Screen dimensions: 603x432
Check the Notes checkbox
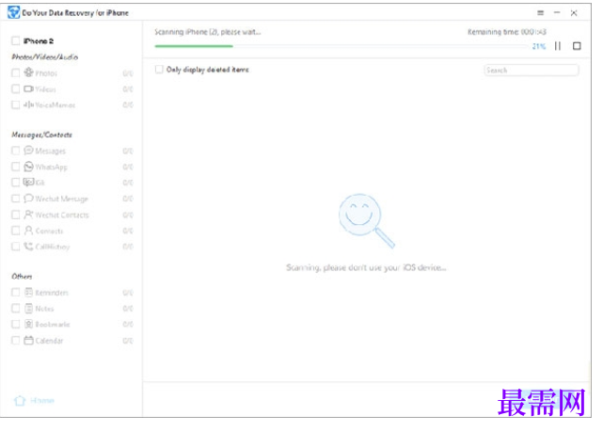(x=15, y=308)
